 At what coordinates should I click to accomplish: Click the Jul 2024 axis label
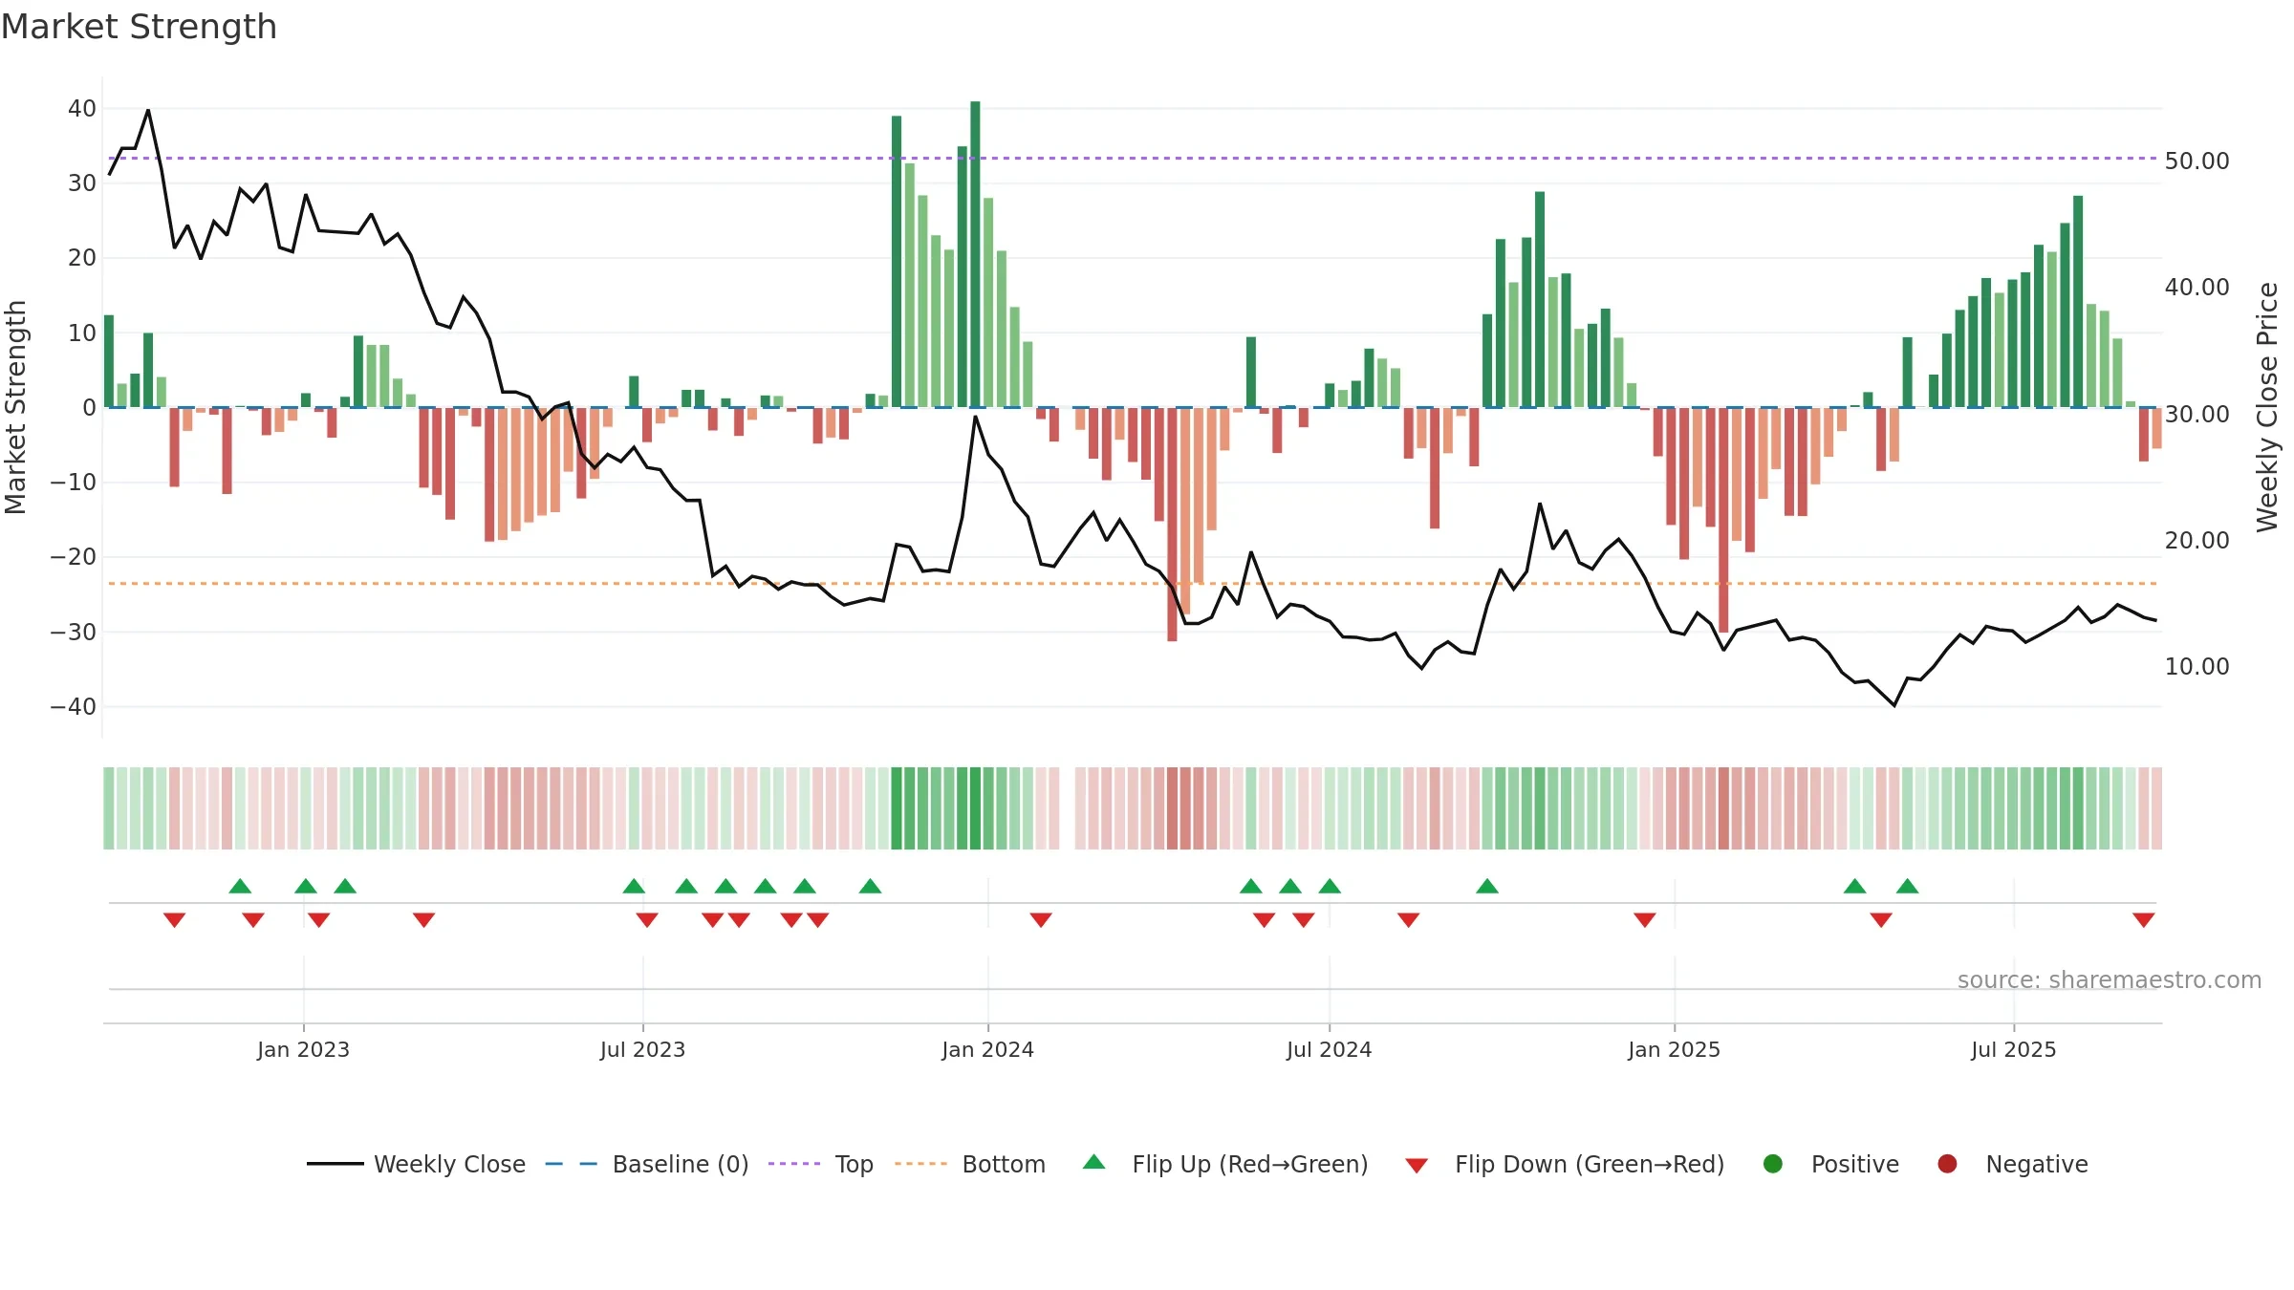(x=1329, y=1049)
